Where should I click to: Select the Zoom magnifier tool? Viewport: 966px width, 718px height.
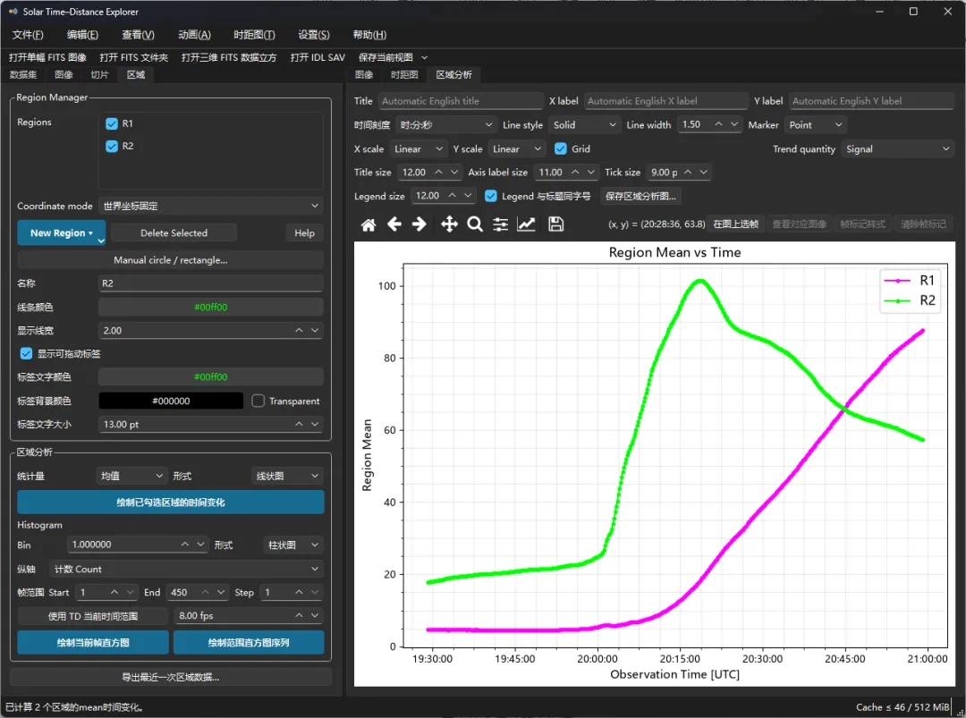click(475, 224)
